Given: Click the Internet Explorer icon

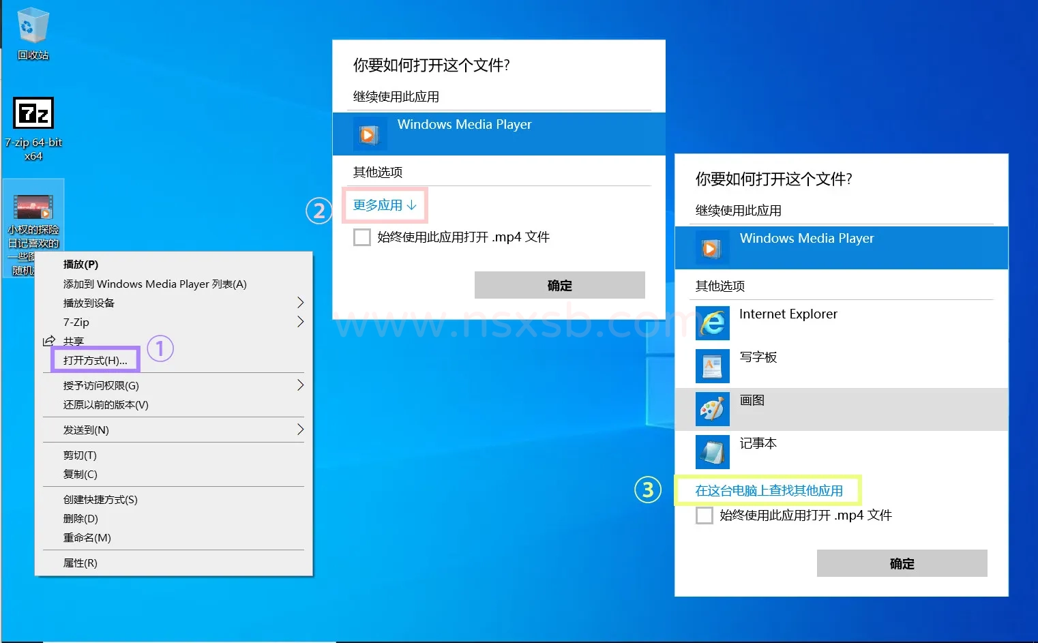Looking at the screenshot, I should click(x=713, y=323).
